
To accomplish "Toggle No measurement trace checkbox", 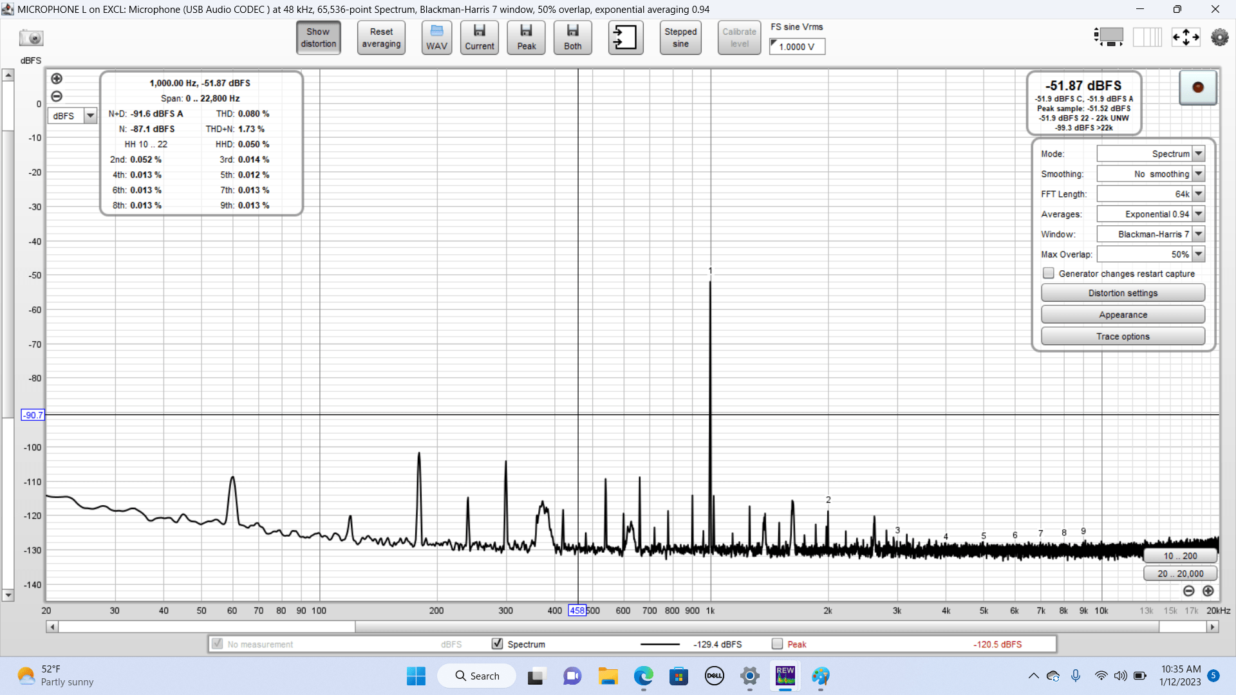I will tap(218, 644).
